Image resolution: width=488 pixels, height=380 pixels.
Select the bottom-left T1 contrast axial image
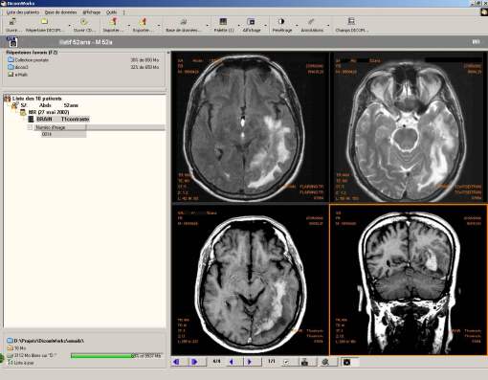250,279
